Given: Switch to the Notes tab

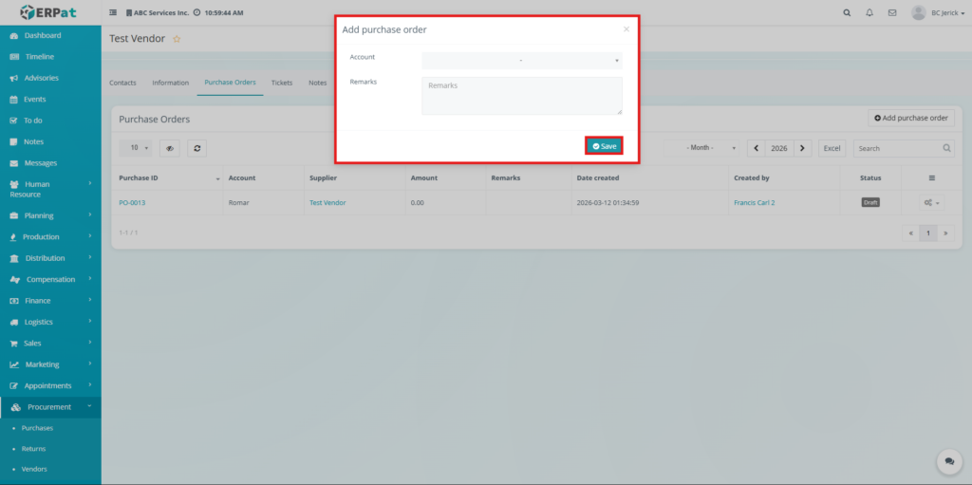Looking at the screenshot, I should (317, 83).
